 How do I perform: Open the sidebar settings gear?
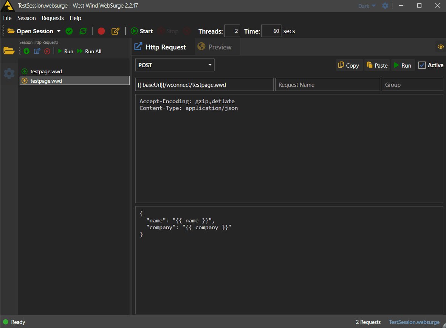pyautogui.click(x=9, y=73)
